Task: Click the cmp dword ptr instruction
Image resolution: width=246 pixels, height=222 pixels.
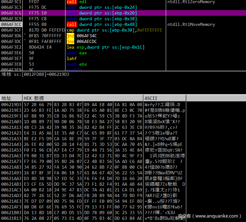Action: pos(114,30)
